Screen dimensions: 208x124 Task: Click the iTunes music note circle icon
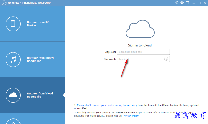13,60
